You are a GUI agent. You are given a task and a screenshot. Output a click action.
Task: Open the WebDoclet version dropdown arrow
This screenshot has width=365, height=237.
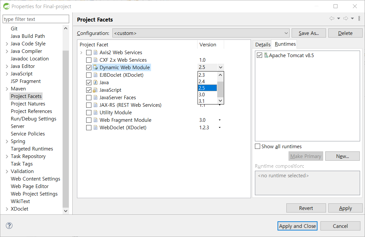pyautogui.click(x=220, y=127)
